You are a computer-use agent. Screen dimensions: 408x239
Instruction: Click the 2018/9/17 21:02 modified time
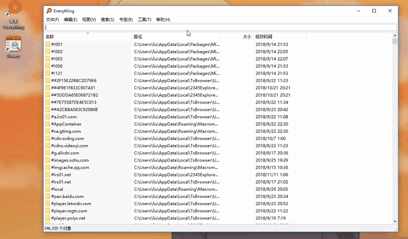coord(272,182)
